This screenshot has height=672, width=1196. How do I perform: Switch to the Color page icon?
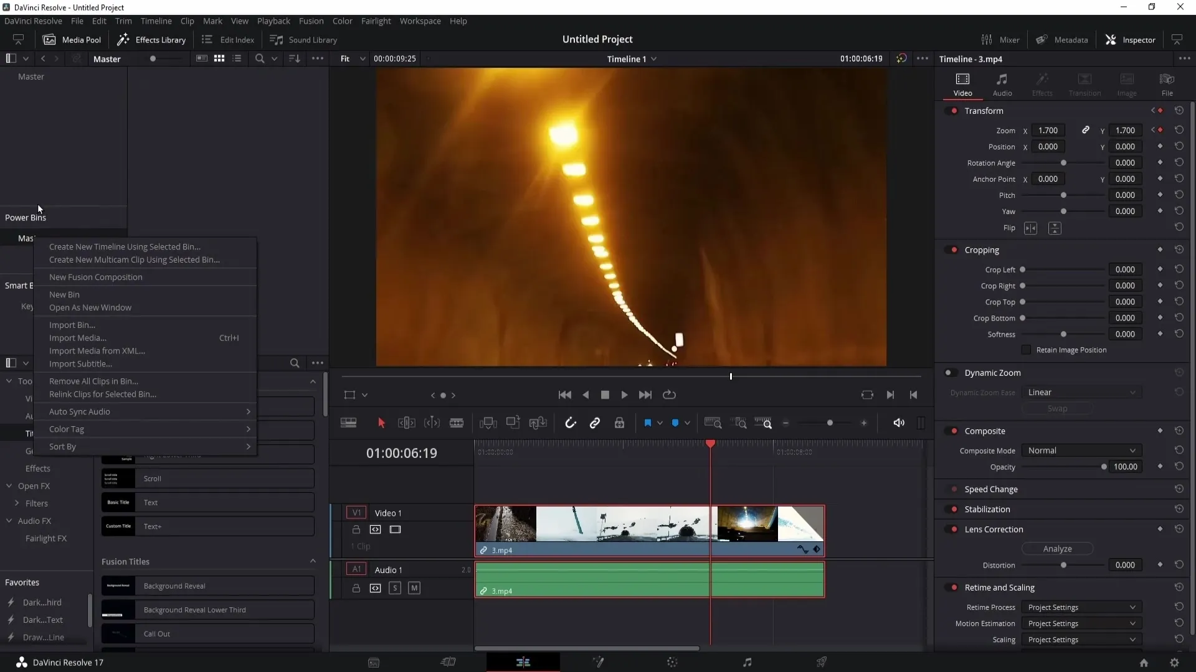click(672, 663)
